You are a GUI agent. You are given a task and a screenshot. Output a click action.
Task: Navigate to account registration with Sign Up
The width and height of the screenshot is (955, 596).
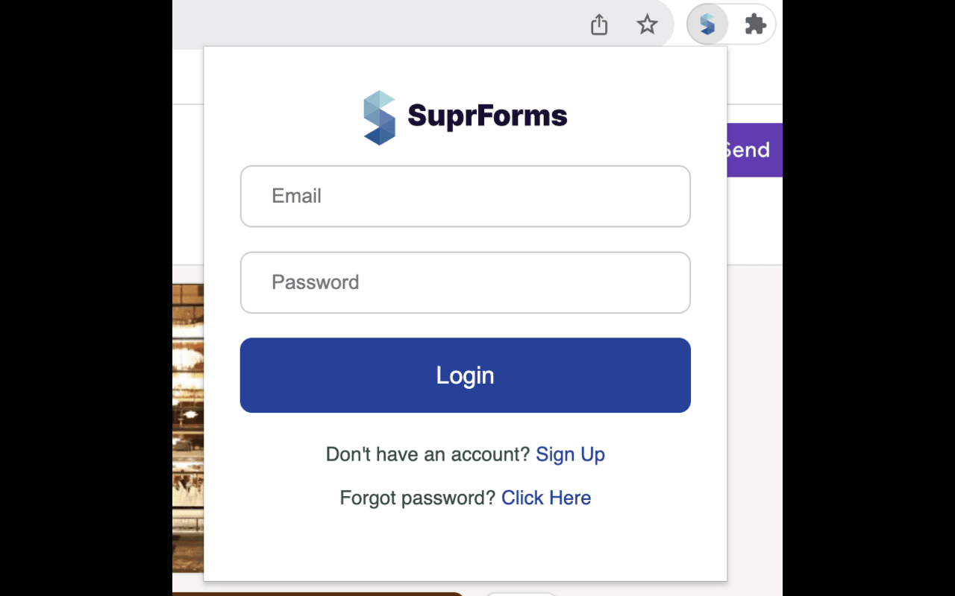click(x=570, y=454)
